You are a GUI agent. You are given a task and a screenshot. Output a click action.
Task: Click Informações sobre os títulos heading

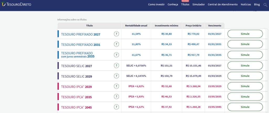[x=72, y=19]
